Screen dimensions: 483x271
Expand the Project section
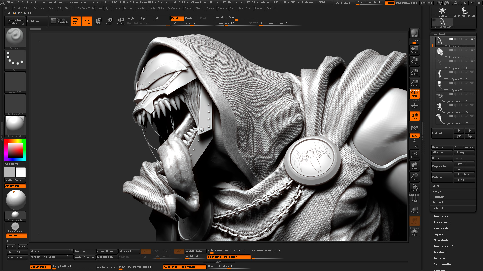pos(438,202)
